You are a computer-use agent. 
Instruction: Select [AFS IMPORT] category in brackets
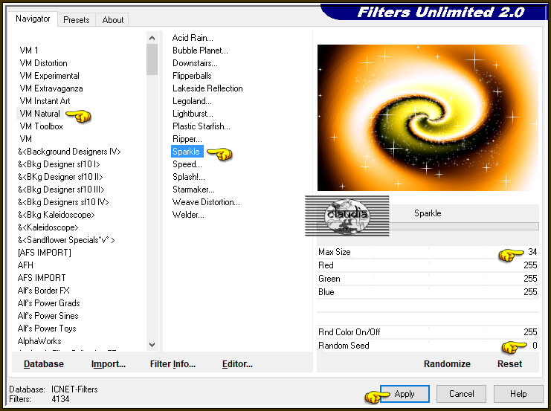tap(45, 253)
